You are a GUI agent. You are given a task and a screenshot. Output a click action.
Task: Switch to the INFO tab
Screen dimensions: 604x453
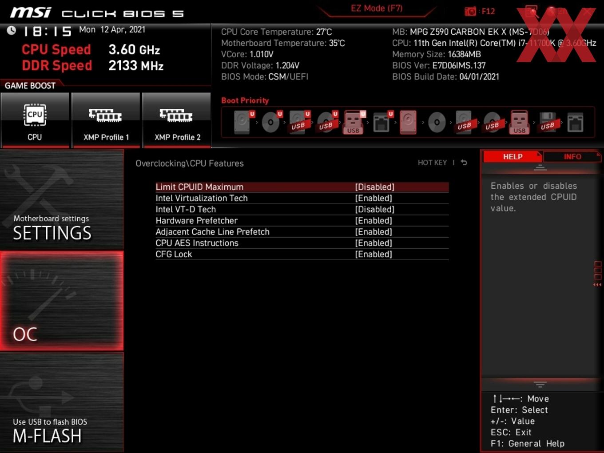[x=572, y=156]
